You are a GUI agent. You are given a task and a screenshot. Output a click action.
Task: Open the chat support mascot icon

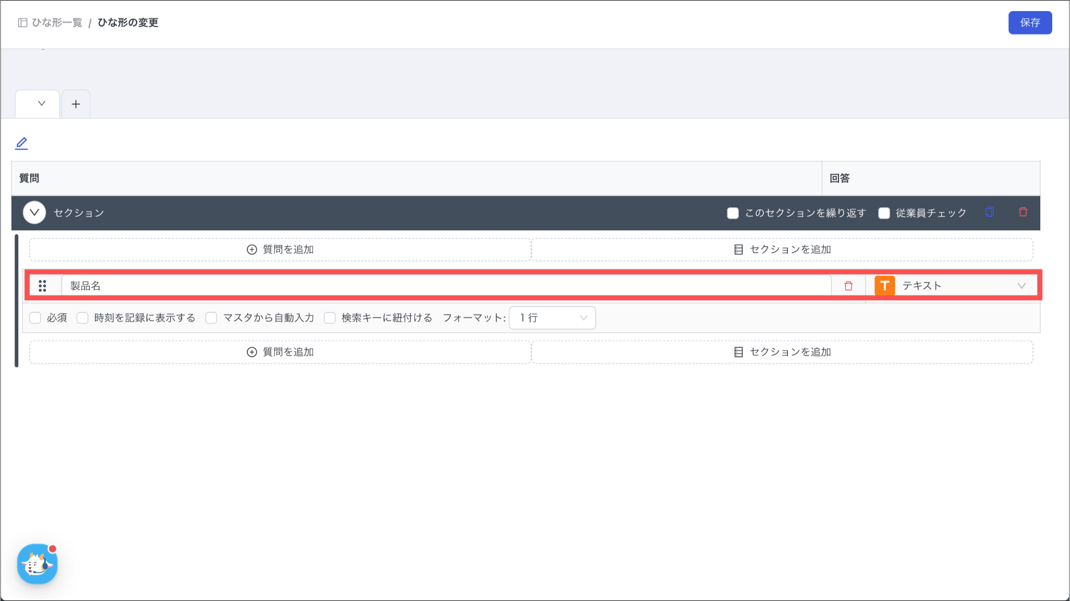[x=37, y=564]
